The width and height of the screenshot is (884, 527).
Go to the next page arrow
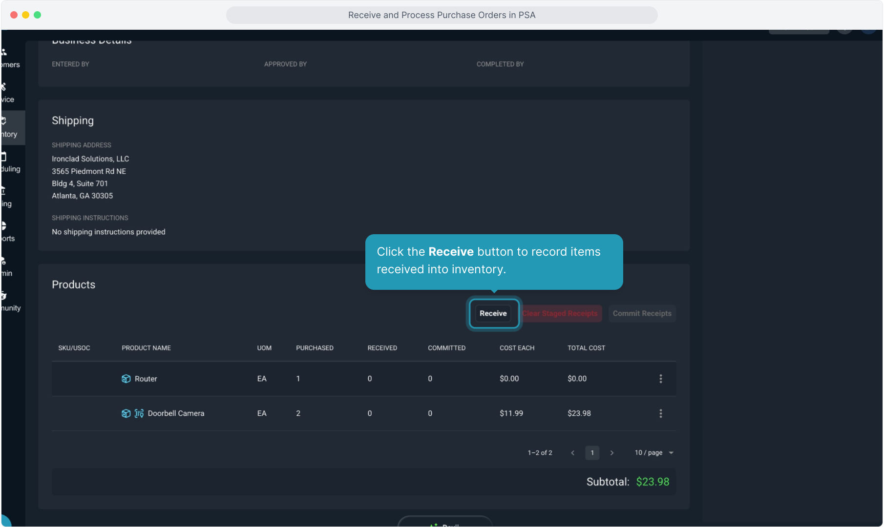(611, 453)
